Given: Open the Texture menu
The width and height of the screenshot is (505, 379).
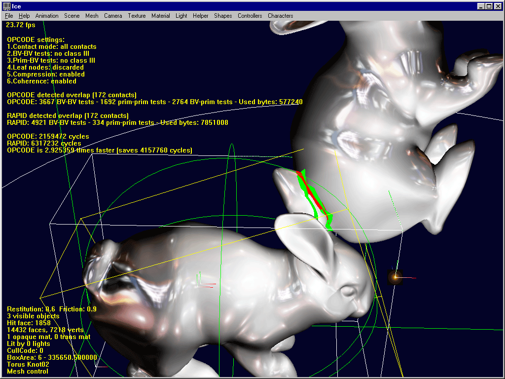Looking at the screenshot, I should [x=137, y=16].
